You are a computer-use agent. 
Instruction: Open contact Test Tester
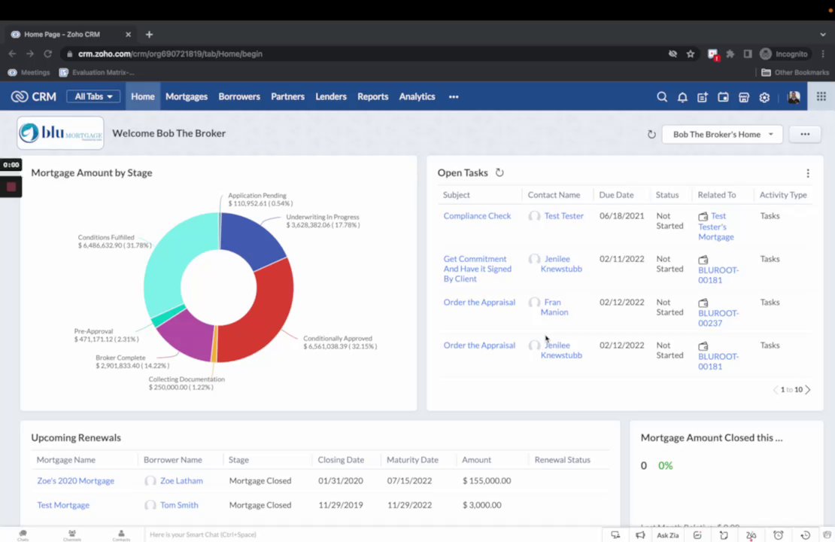pos(564,216)
